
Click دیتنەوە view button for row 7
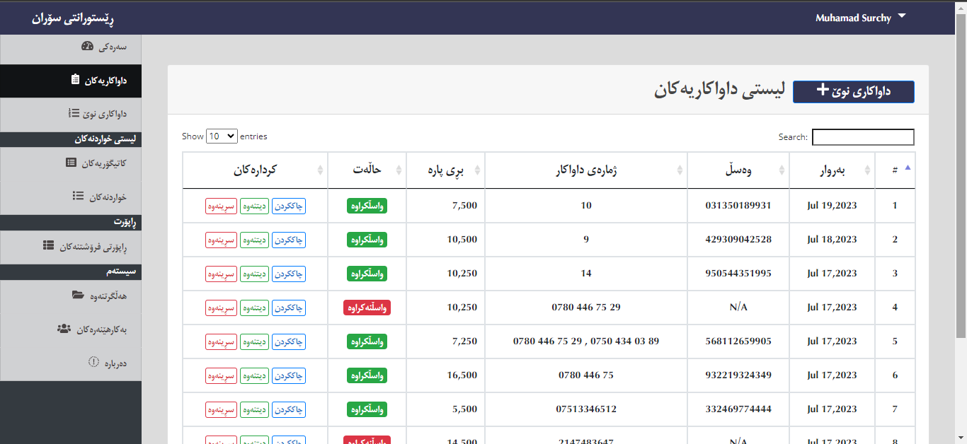[x=254, y=409]
